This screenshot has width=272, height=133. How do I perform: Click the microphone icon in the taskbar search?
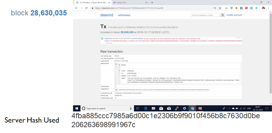tap(131, 108)
